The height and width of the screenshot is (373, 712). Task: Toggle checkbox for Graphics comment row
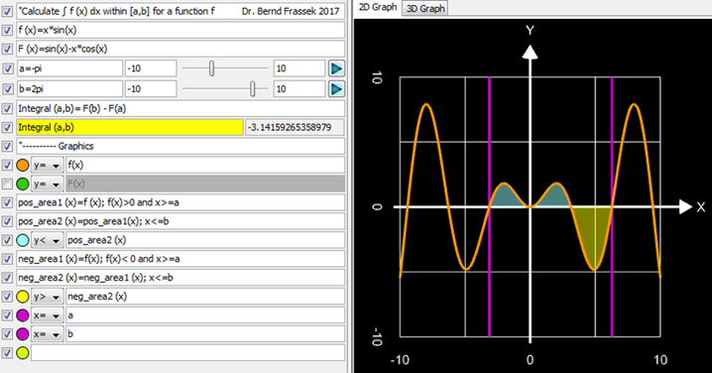(x=7, y=146)
